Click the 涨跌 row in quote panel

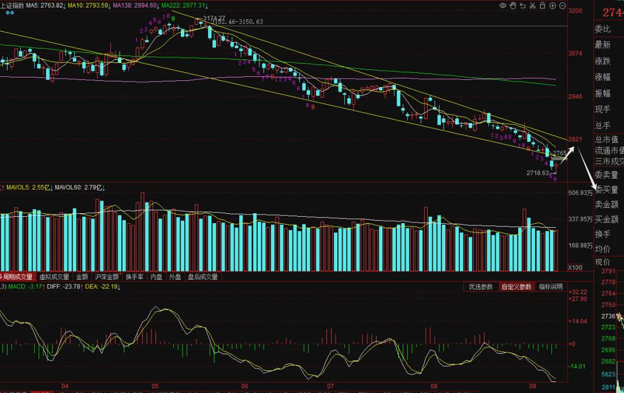tap(603, 61)
